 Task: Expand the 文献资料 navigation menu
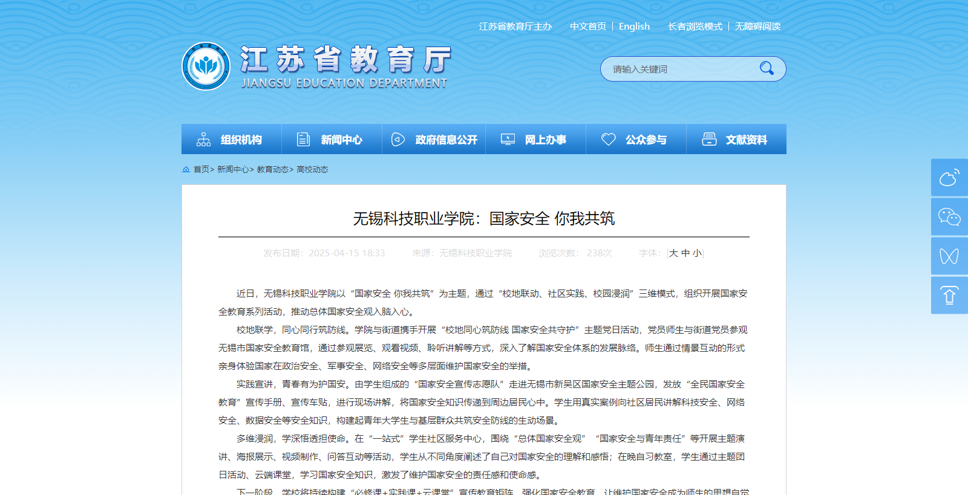tap(736, 140)
